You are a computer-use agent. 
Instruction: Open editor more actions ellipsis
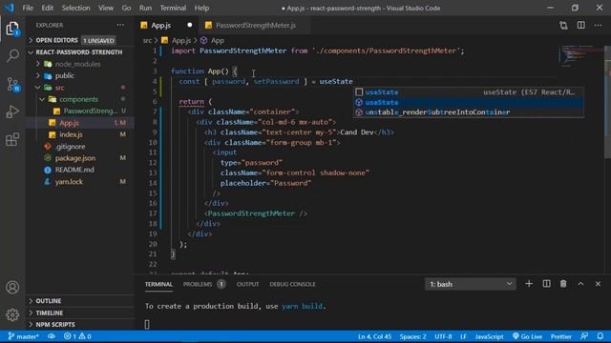point(599,26)
